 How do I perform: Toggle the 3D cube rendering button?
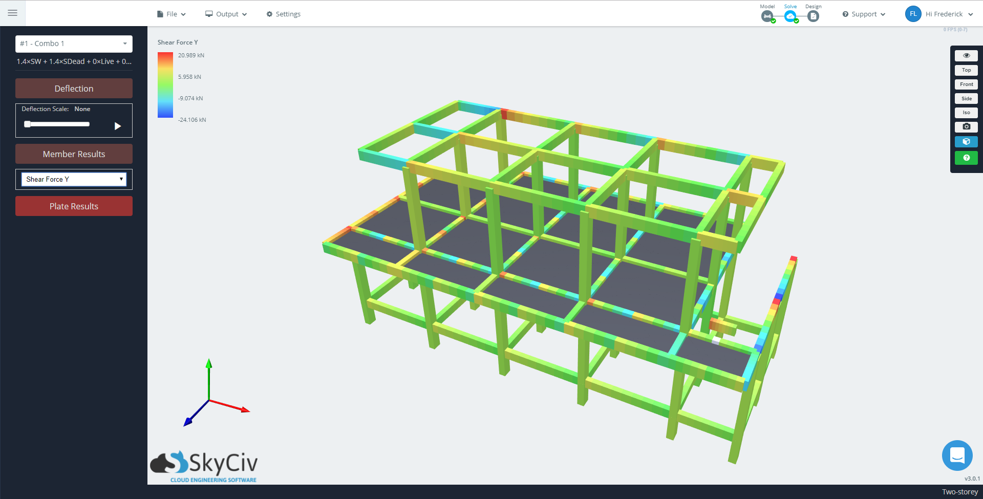point(966,142)
